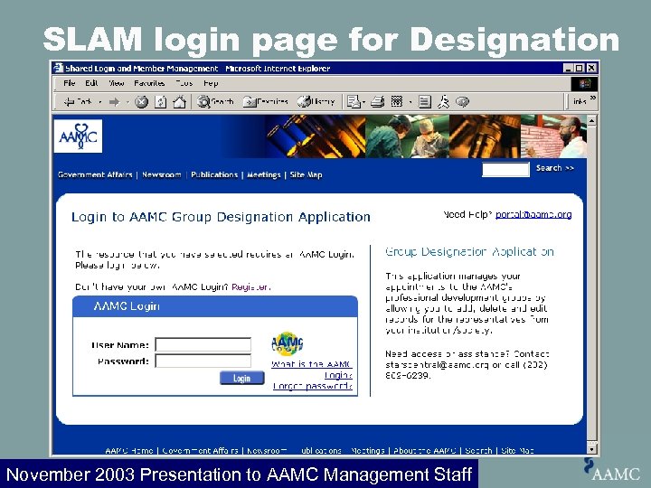651x488 pixels.
Task: Click the scrollbar up arrow
Action: pos(592,121)
